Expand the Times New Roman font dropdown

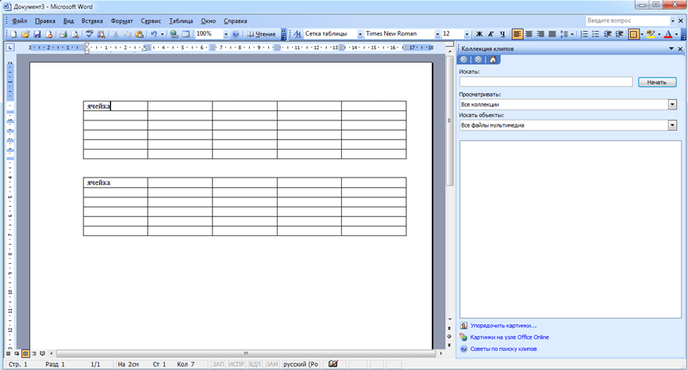[x=436, y=35]
